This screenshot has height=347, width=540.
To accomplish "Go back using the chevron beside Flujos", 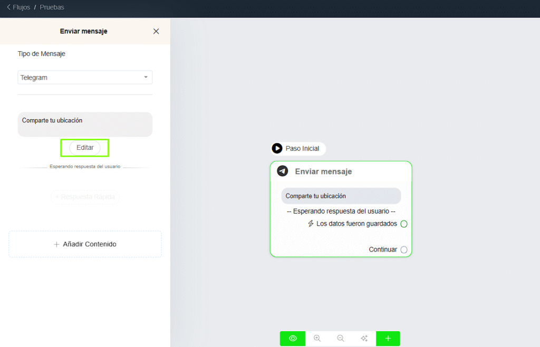I will (x=8, y=7).
